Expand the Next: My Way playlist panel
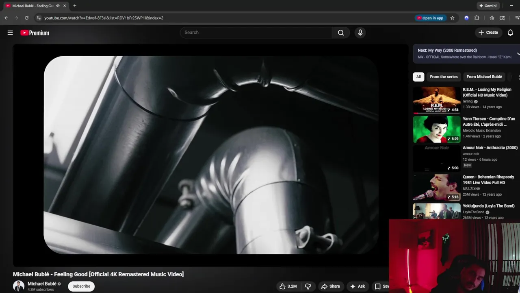The width and height of the screenshot is (520, 293). (x=518, y=54)
